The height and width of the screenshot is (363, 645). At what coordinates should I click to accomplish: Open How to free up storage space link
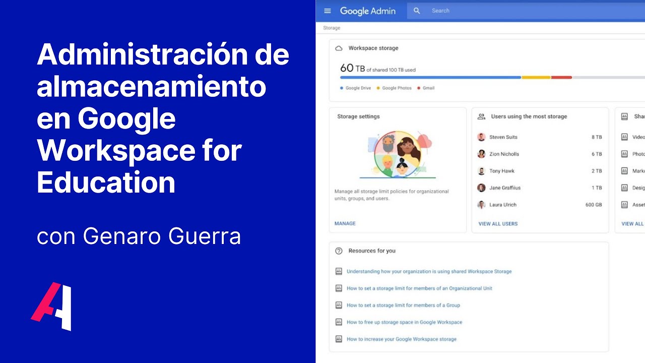click(404, 322)
